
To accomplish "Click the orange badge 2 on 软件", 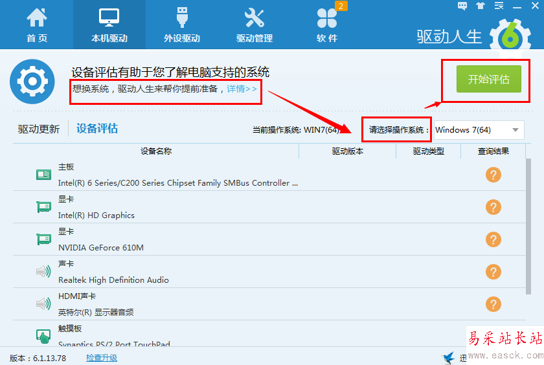I will (341, 6).
